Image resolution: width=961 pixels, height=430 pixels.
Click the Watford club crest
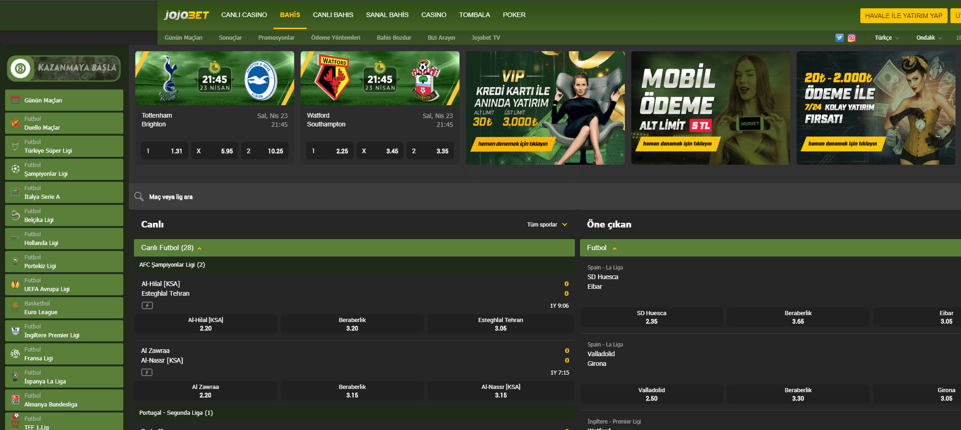point(332,77)
